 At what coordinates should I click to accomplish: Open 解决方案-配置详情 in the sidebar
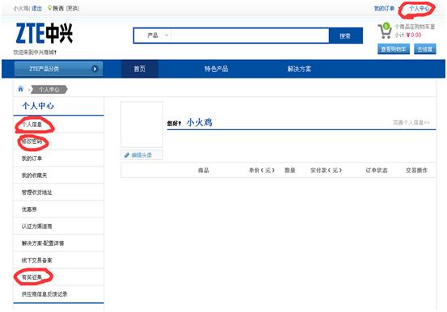[x=43, y=243]
